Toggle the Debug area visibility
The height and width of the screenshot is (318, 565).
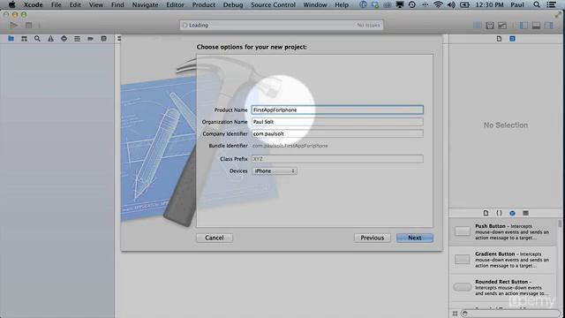[536, 26]
